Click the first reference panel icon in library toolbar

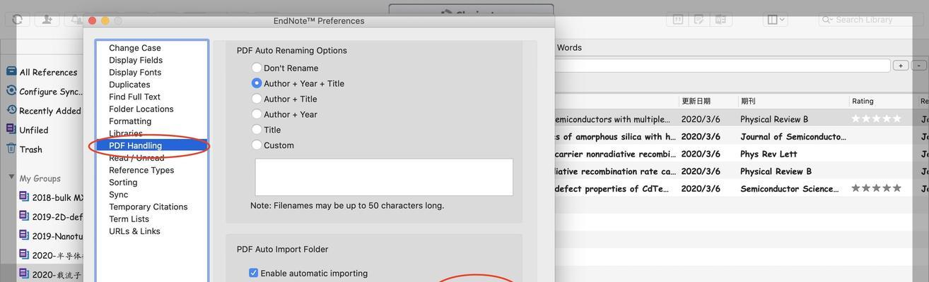coord(677,20)
